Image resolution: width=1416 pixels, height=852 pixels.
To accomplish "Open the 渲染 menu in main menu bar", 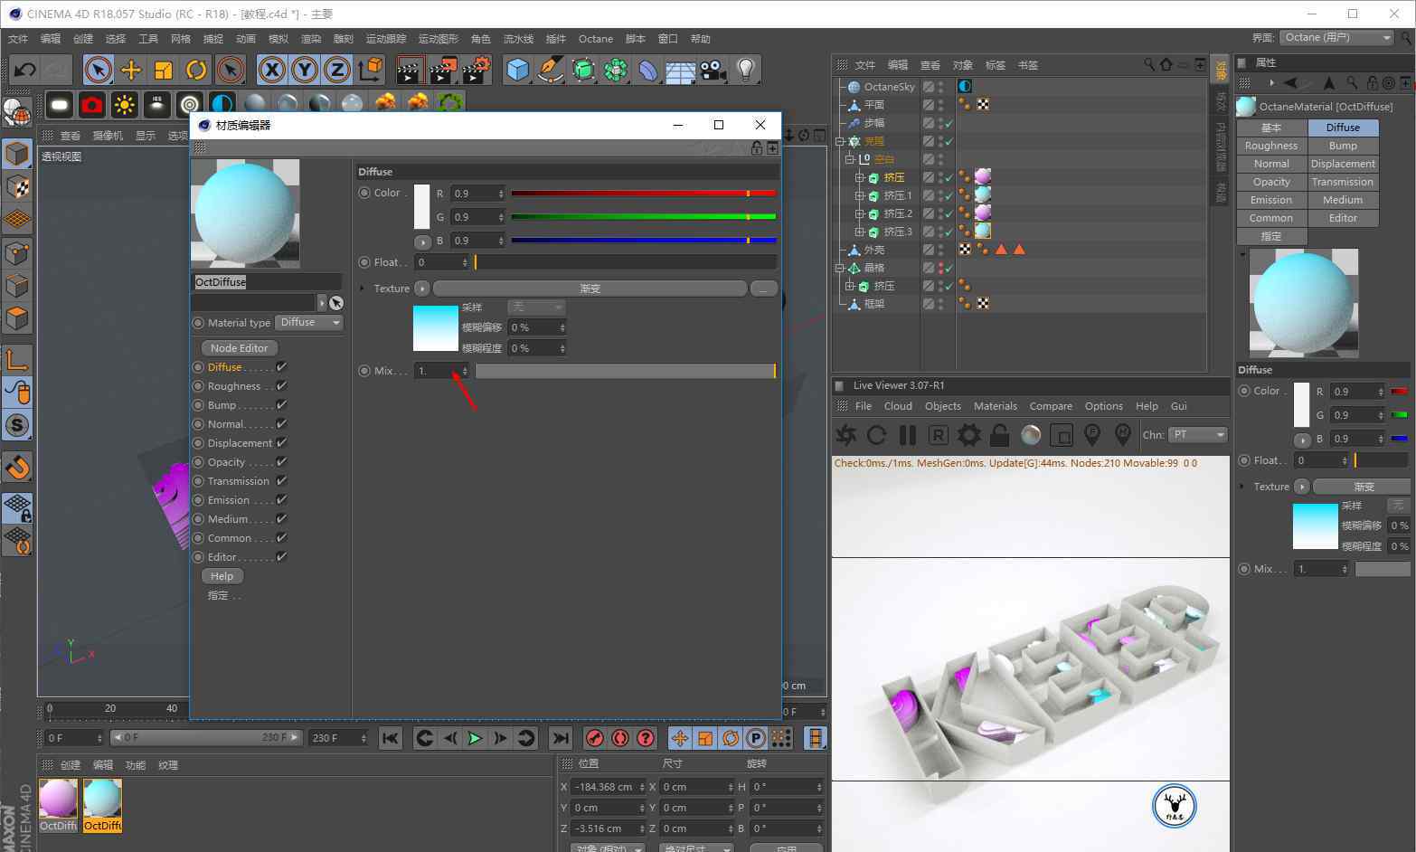I will pos(311,39).
